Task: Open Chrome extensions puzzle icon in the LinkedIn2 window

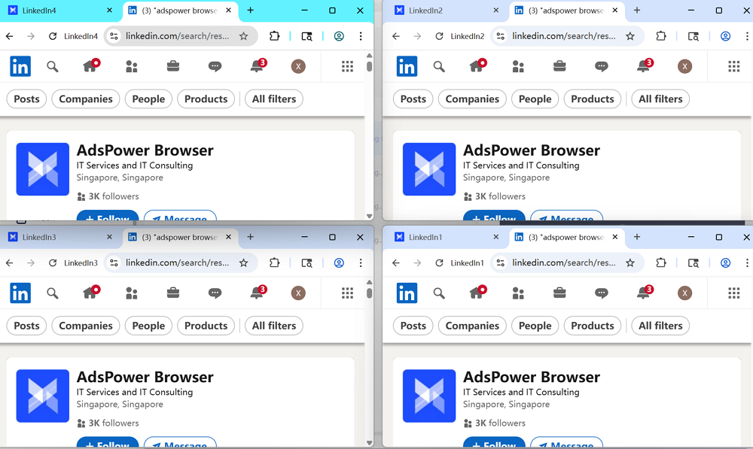Action: click(661, 36)
